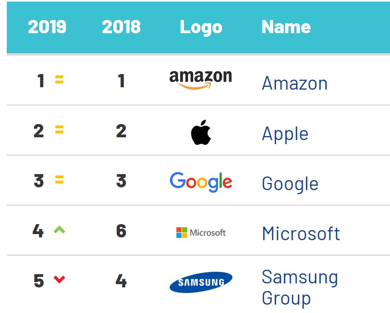Click the yellow equals sign beside rank 1
This screenshot has width=390, height=313.
click(59, 80)
